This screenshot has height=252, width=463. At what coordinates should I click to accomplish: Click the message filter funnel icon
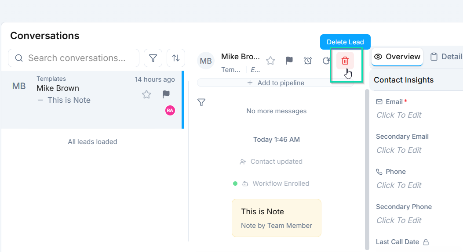201,103
